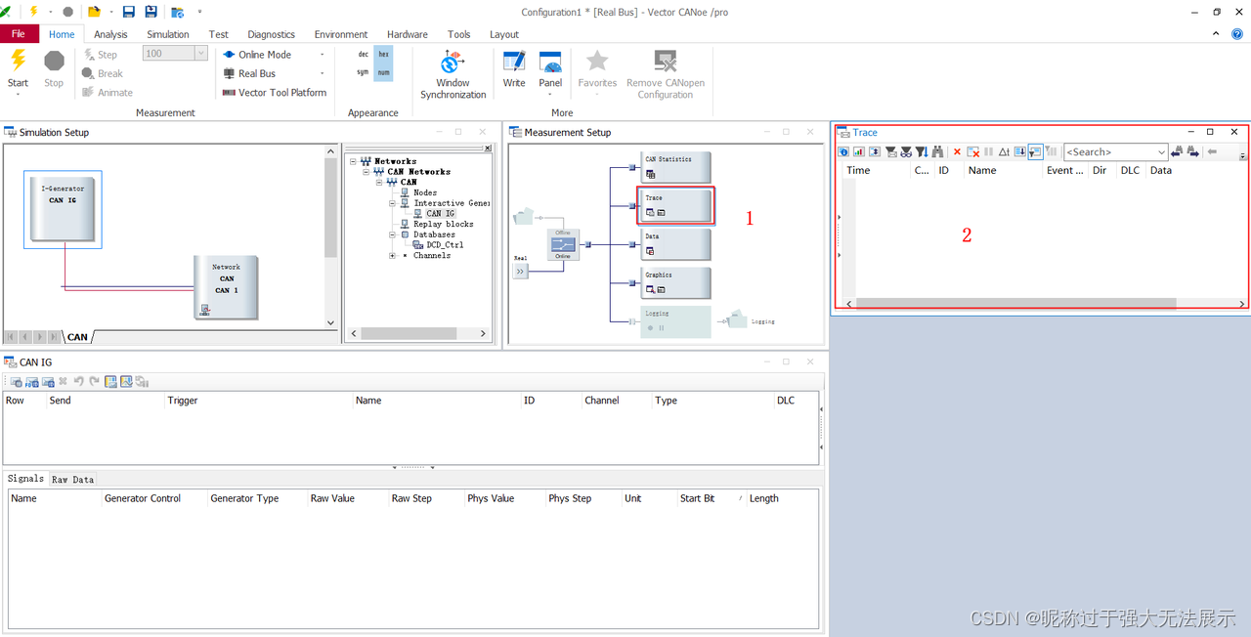The width and height of the screenshot is (1251, 637).
Task: Toggle delta time mode in Trace
Action: point(1004,151)
